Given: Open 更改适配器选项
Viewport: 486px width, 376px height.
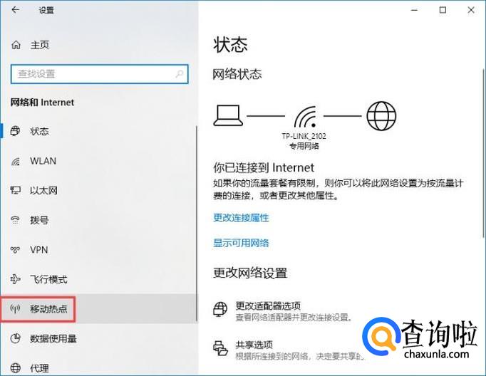Looking at the screenshot, I should 268,306.
